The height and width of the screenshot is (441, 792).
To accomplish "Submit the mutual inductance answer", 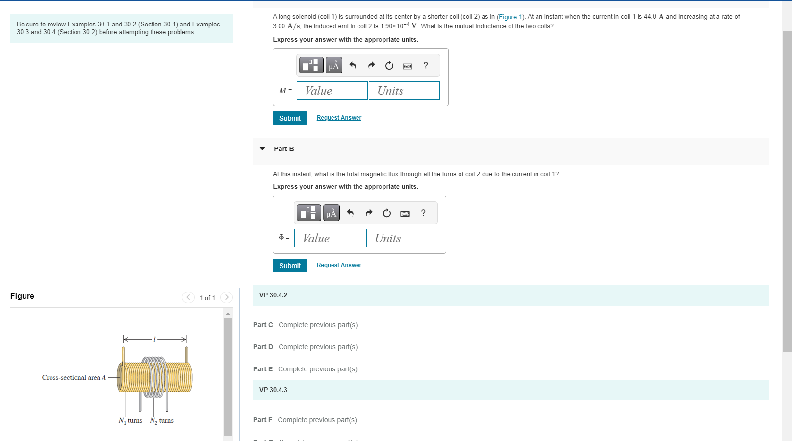I will (289, 118).
